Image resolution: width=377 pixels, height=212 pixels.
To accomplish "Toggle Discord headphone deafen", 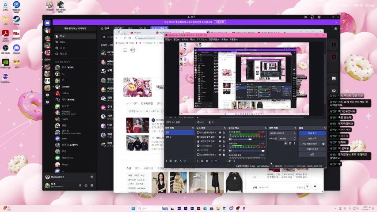I will [x=86, y=185].
